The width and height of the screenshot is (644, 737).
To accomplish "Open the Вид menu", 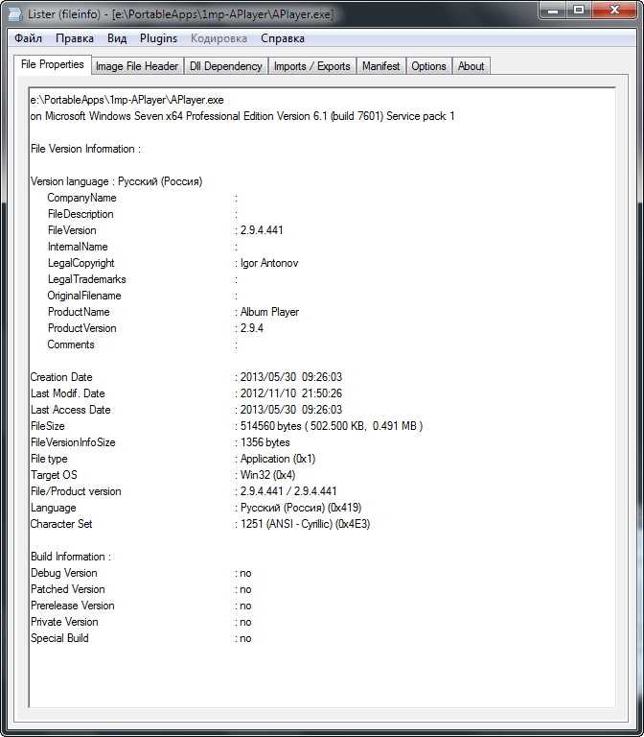I will coord(117,38).
